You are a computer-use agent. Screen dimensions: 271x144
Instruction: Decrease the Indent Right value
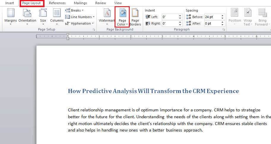tap(180, 25)
